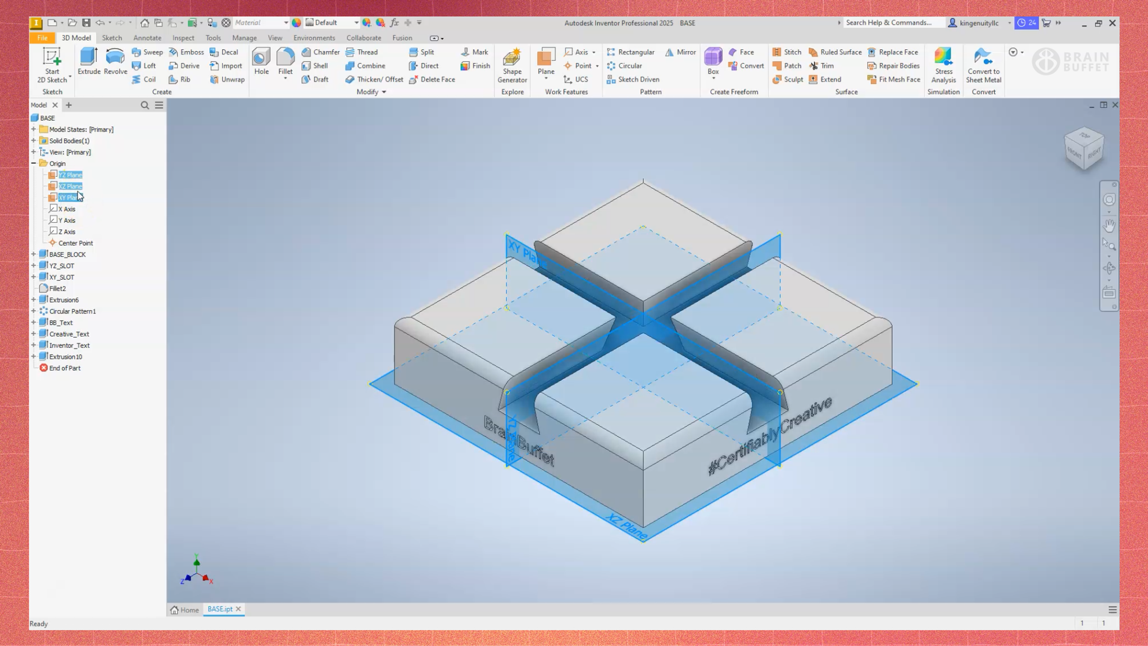Select the Extrude tool
Screen dimensions: 1148x646
89,61
